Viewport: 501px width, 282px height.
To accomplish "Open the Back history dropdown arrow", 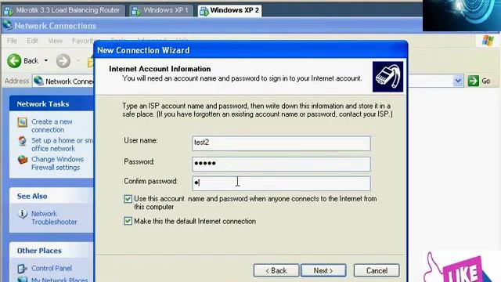I will (46, 60).
